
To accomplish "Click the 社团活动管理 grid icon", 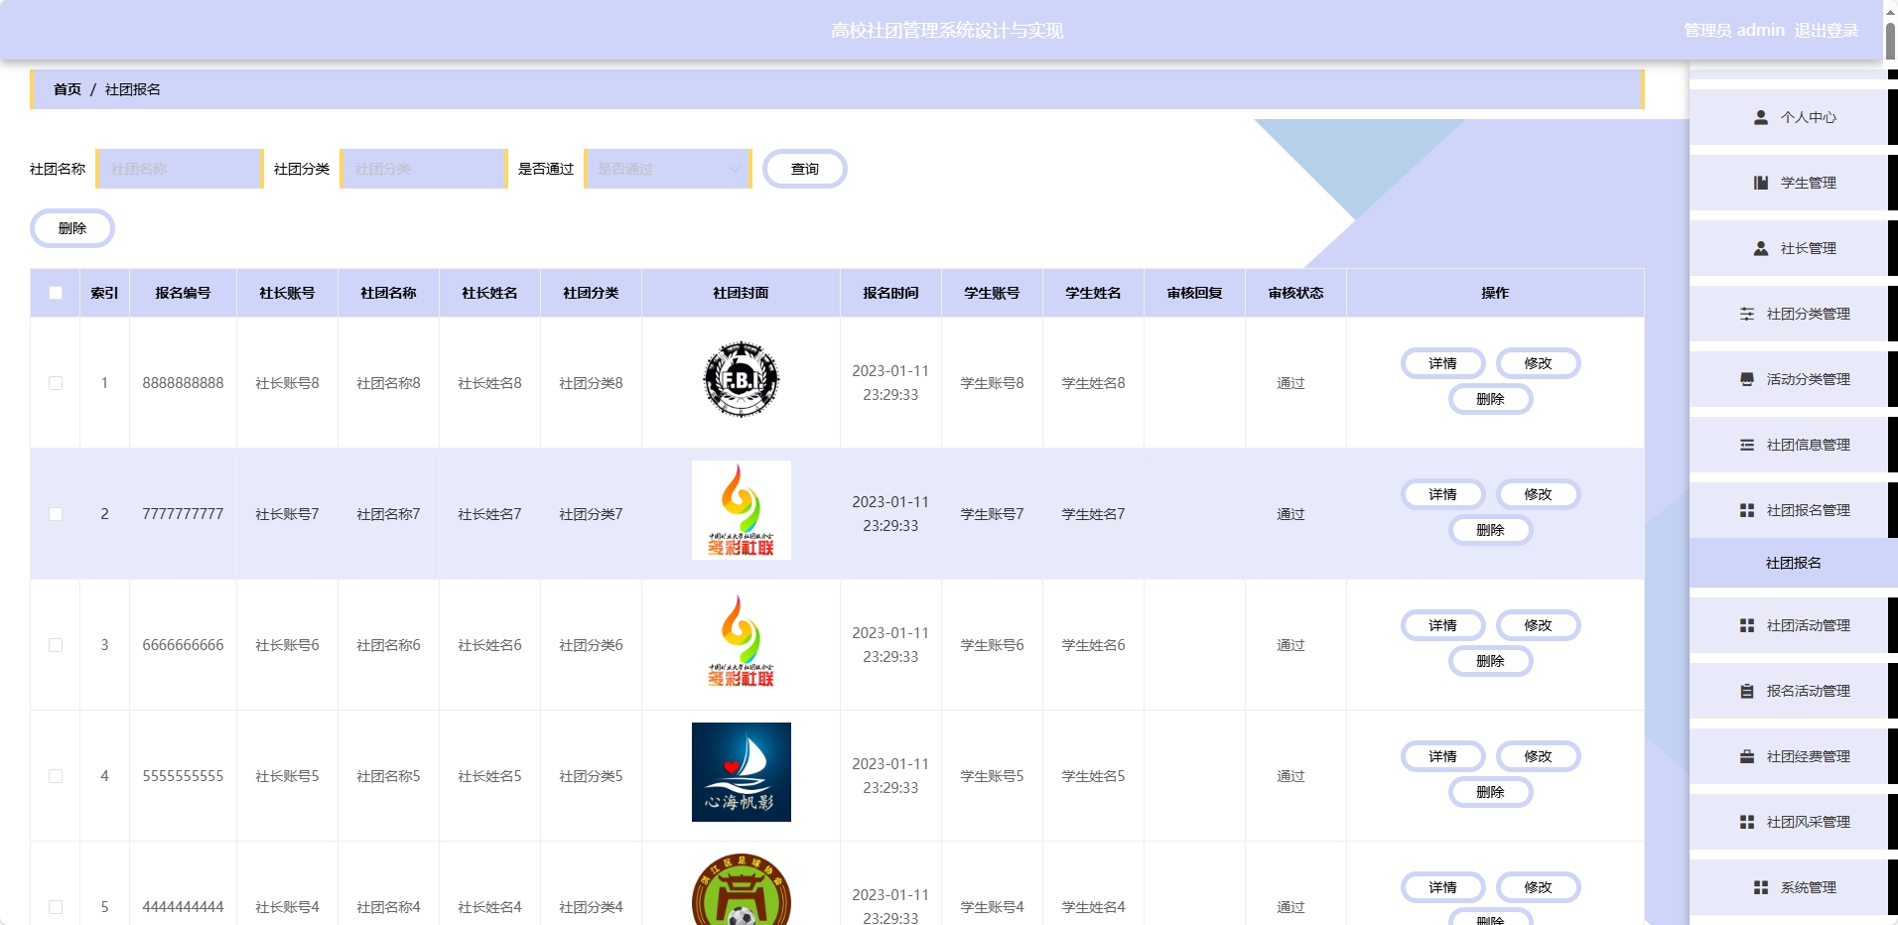I will (1747, 625).
